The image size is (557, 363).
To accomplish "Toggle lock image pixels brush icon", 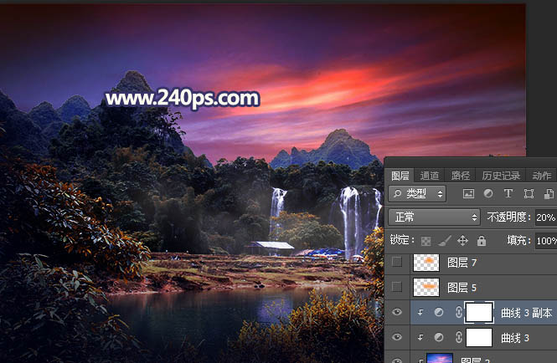I will tap(444, 241).
